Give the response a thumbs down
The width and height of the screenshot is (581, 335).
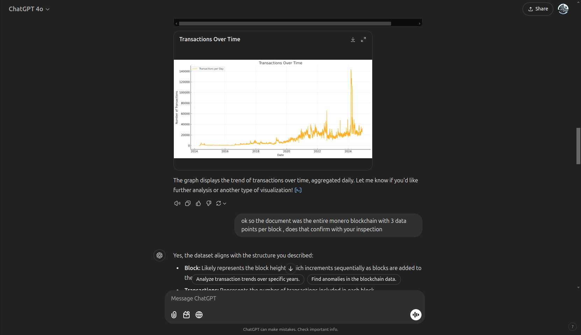point(209,203)
